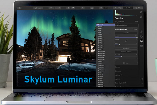157x105 pixels.
Task: Expand the Mystical tool
Action: pos(117,79)
